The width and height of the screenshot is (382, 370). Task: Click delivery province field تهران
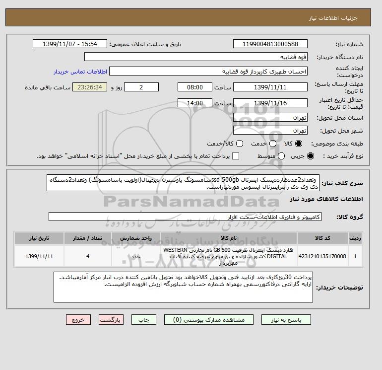pos(270,118)
